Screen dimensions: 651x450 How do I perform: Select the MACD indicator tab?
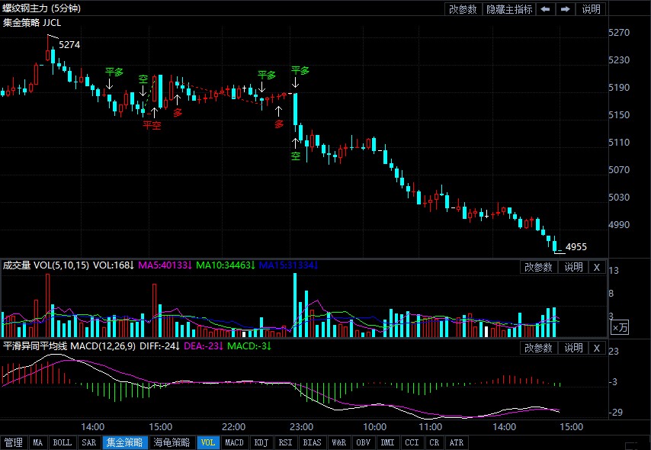click(235, 442)
